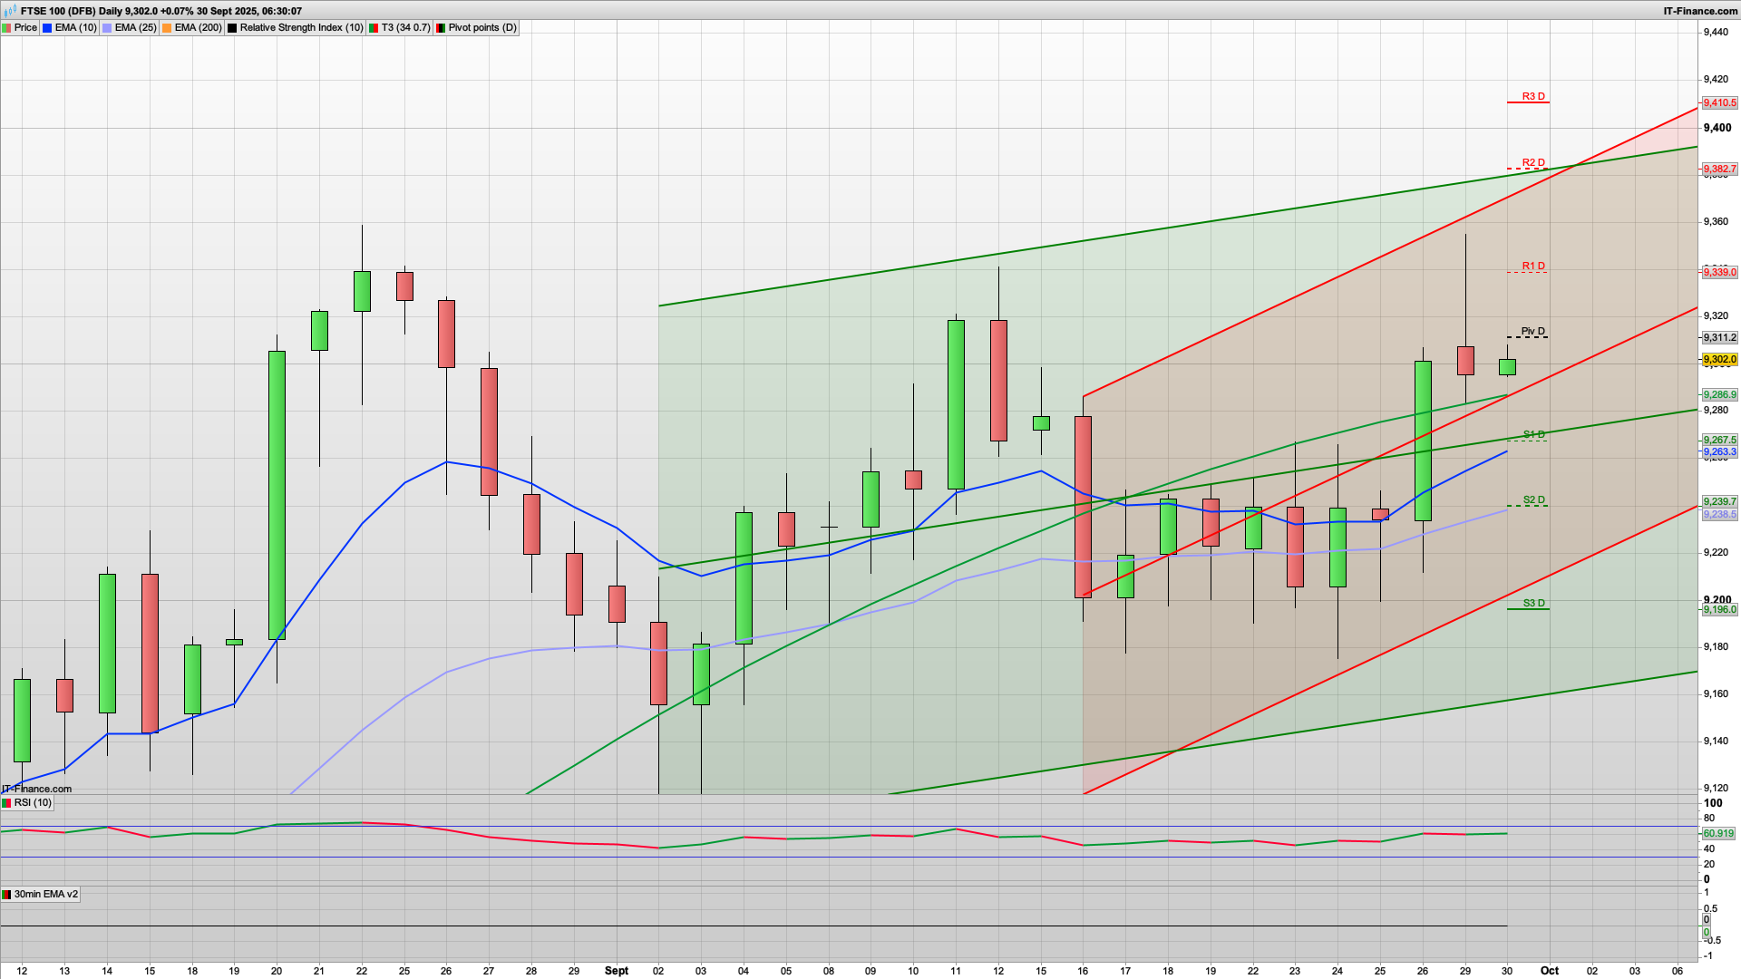Click the Piv D pivot level label
The height and width of the screenshot is (979, 1741).
[1532, 332]
